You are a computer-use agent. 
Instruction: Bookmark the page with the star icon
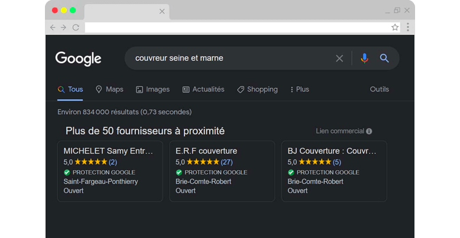(x=395, y=28)
